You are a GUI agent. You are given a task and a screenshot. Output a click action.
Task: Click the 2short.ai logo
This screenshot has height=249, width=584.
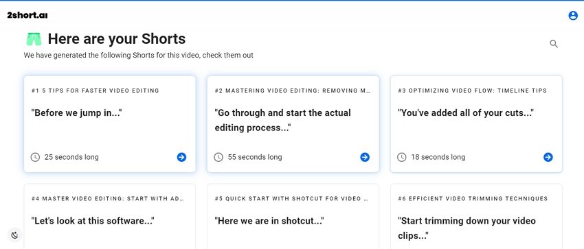27,15
